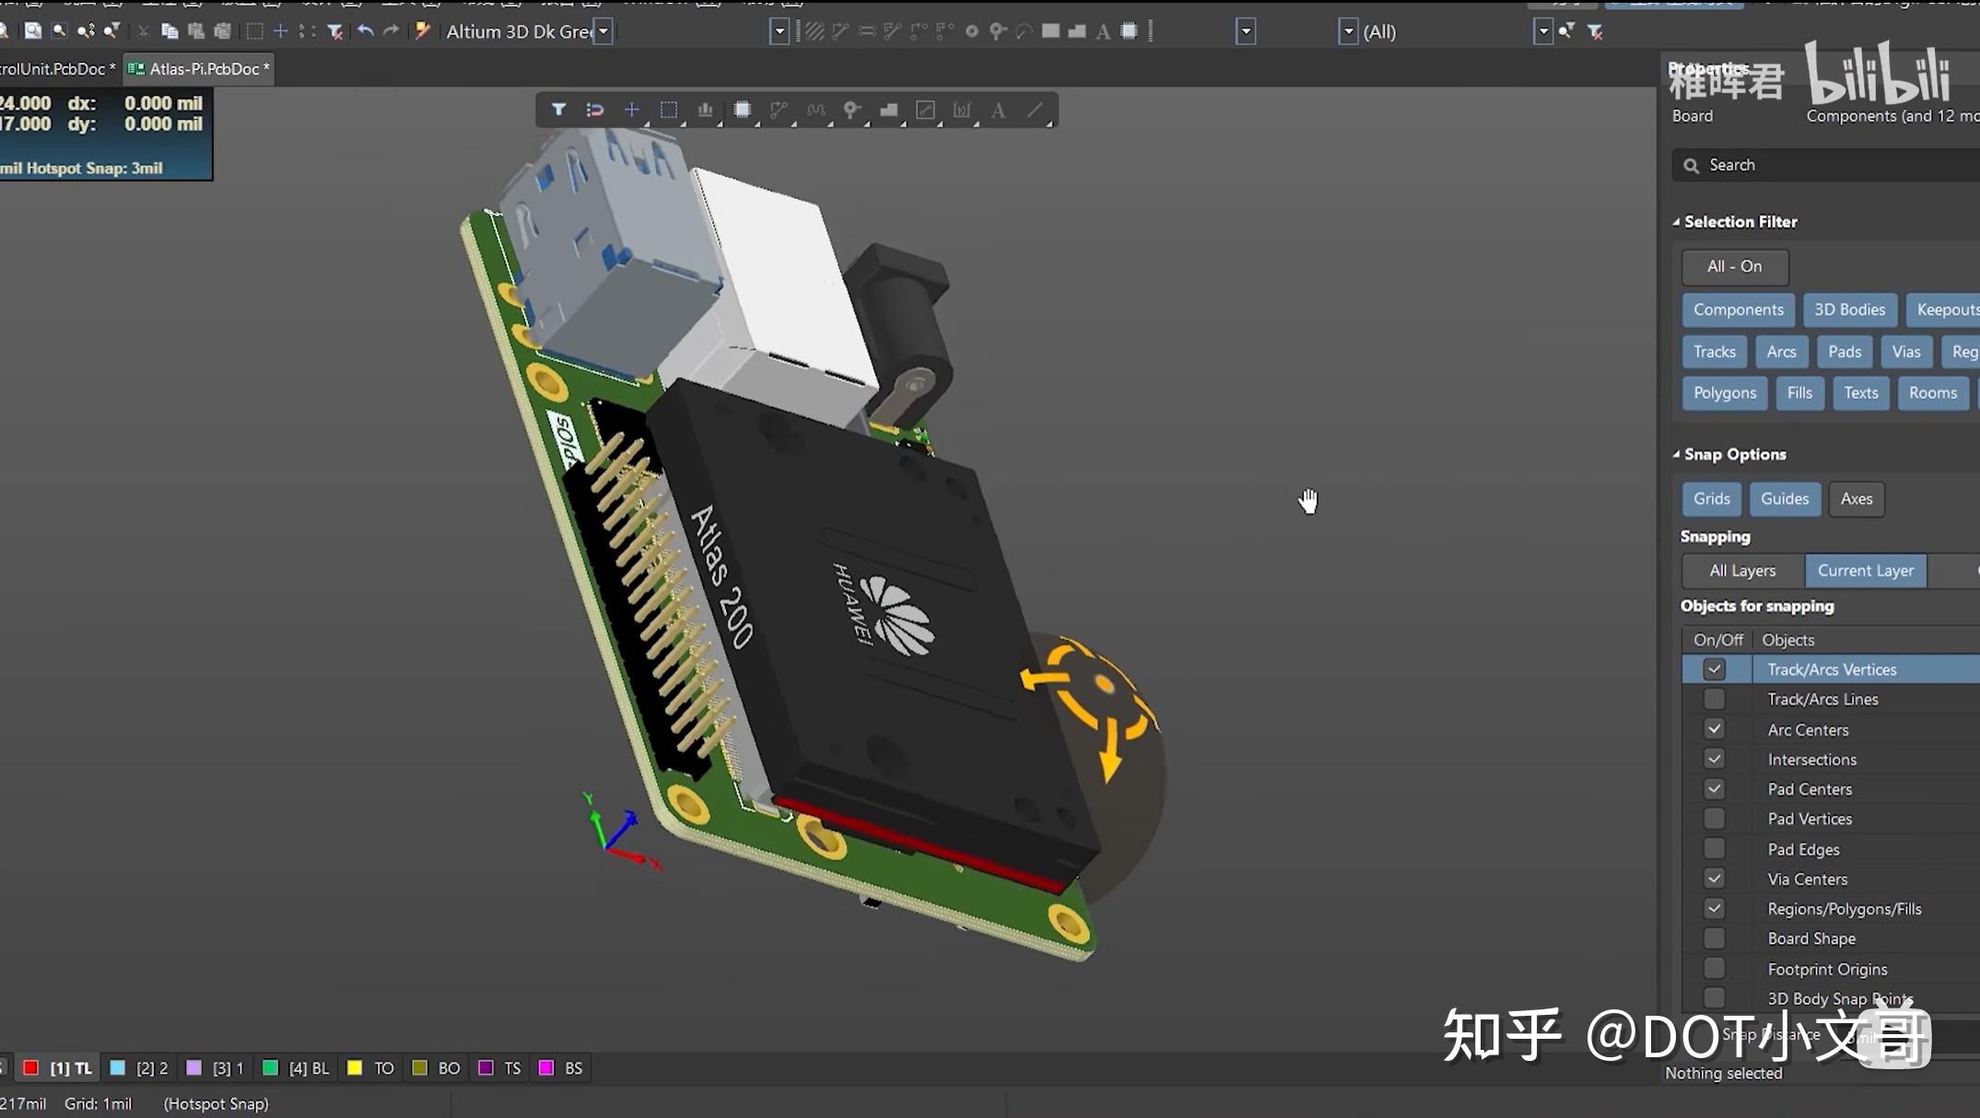Enable Pad Edges snapping checkbox

1714,849
